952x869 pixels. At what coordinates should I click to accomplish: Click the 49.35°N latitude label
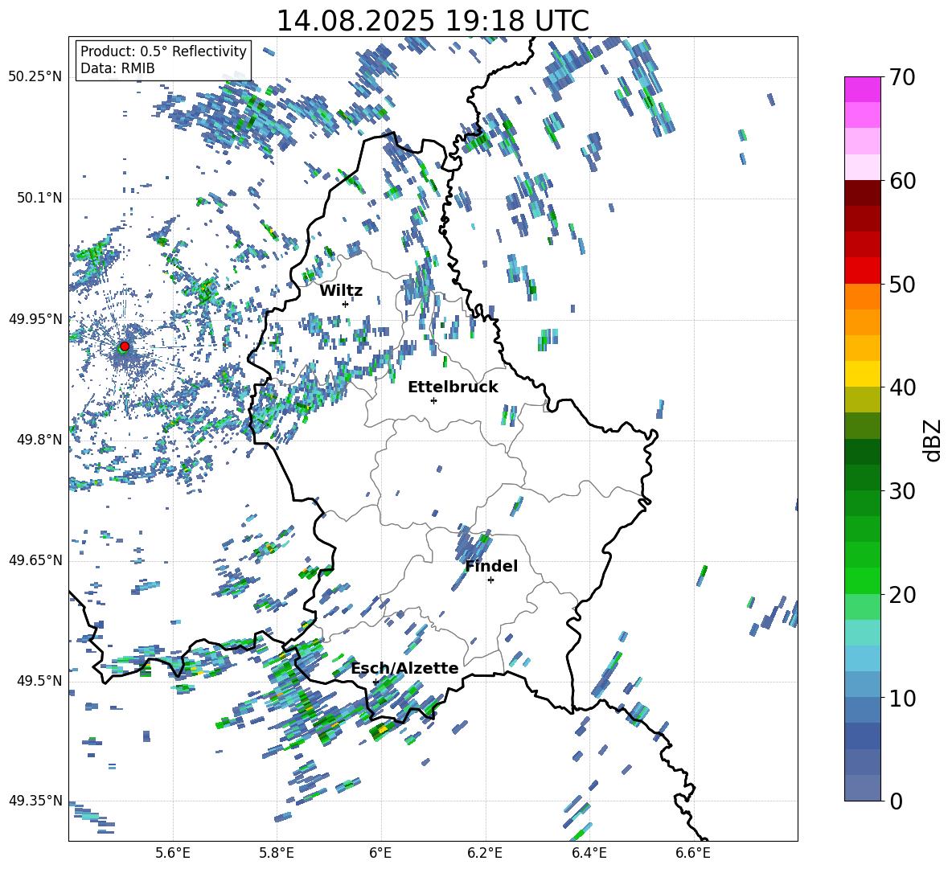coord(35,801)
